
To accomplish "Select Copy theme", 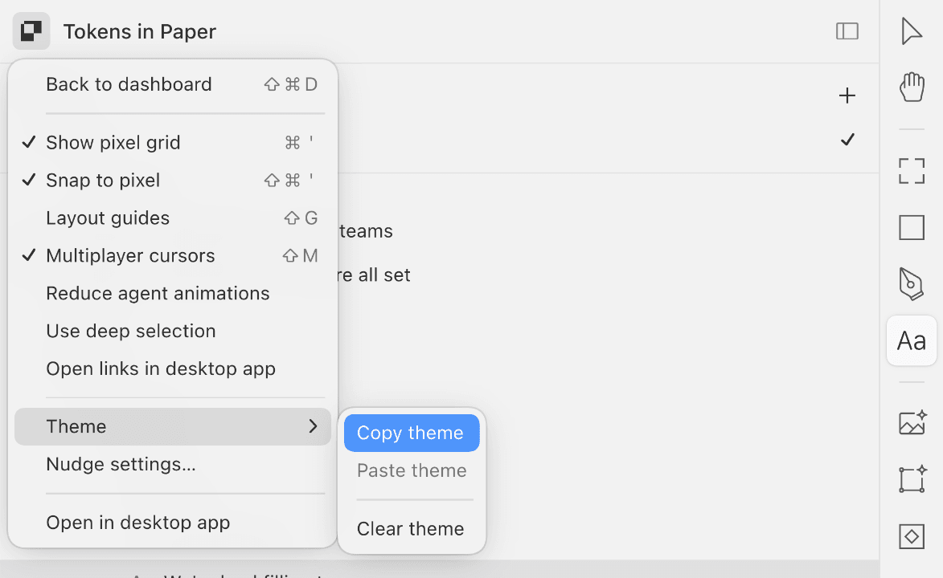I will [412, 433].
